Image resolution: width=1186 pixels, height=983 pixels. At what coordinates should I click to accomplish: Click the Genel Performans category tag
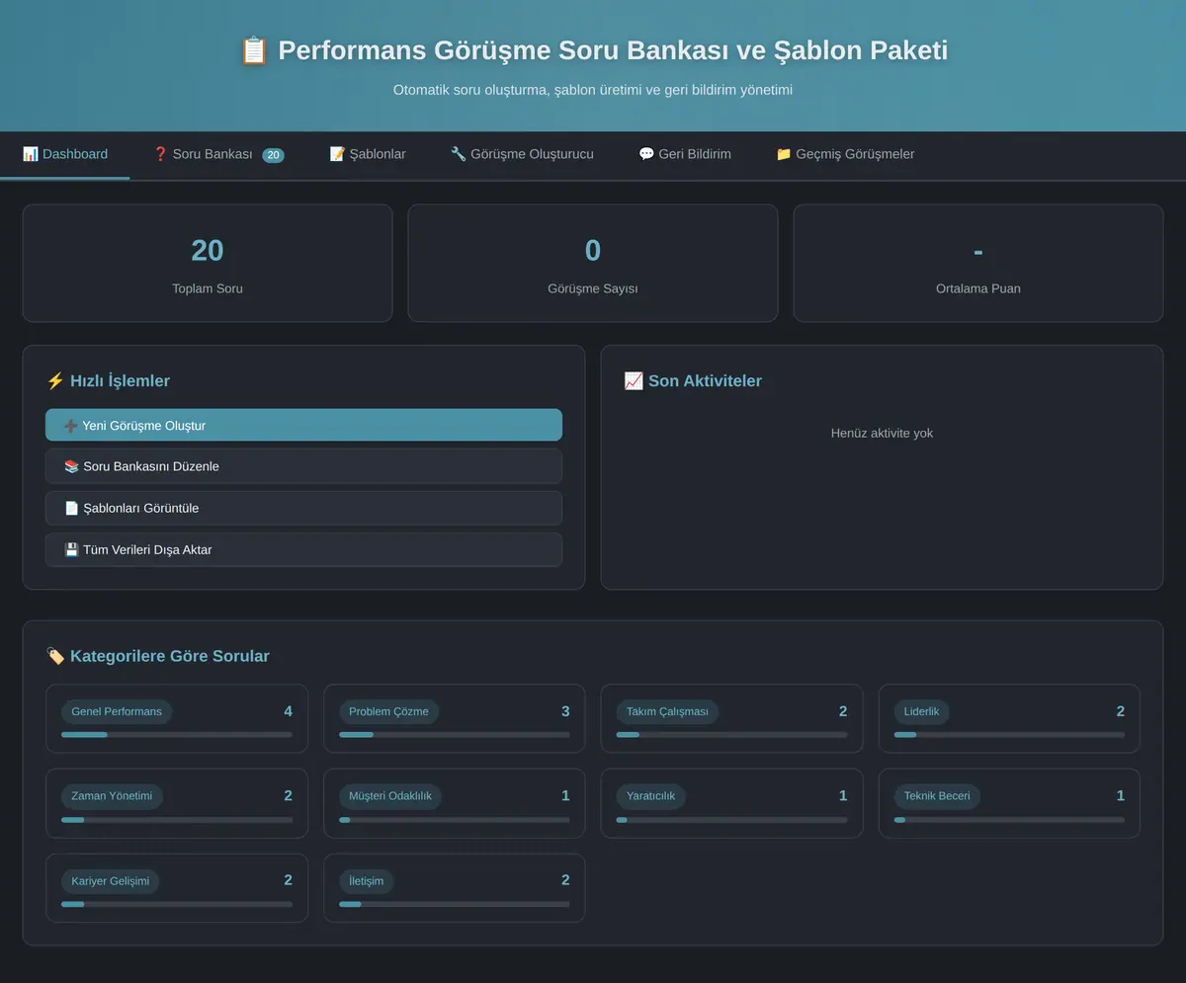click(x=117, y=711)
